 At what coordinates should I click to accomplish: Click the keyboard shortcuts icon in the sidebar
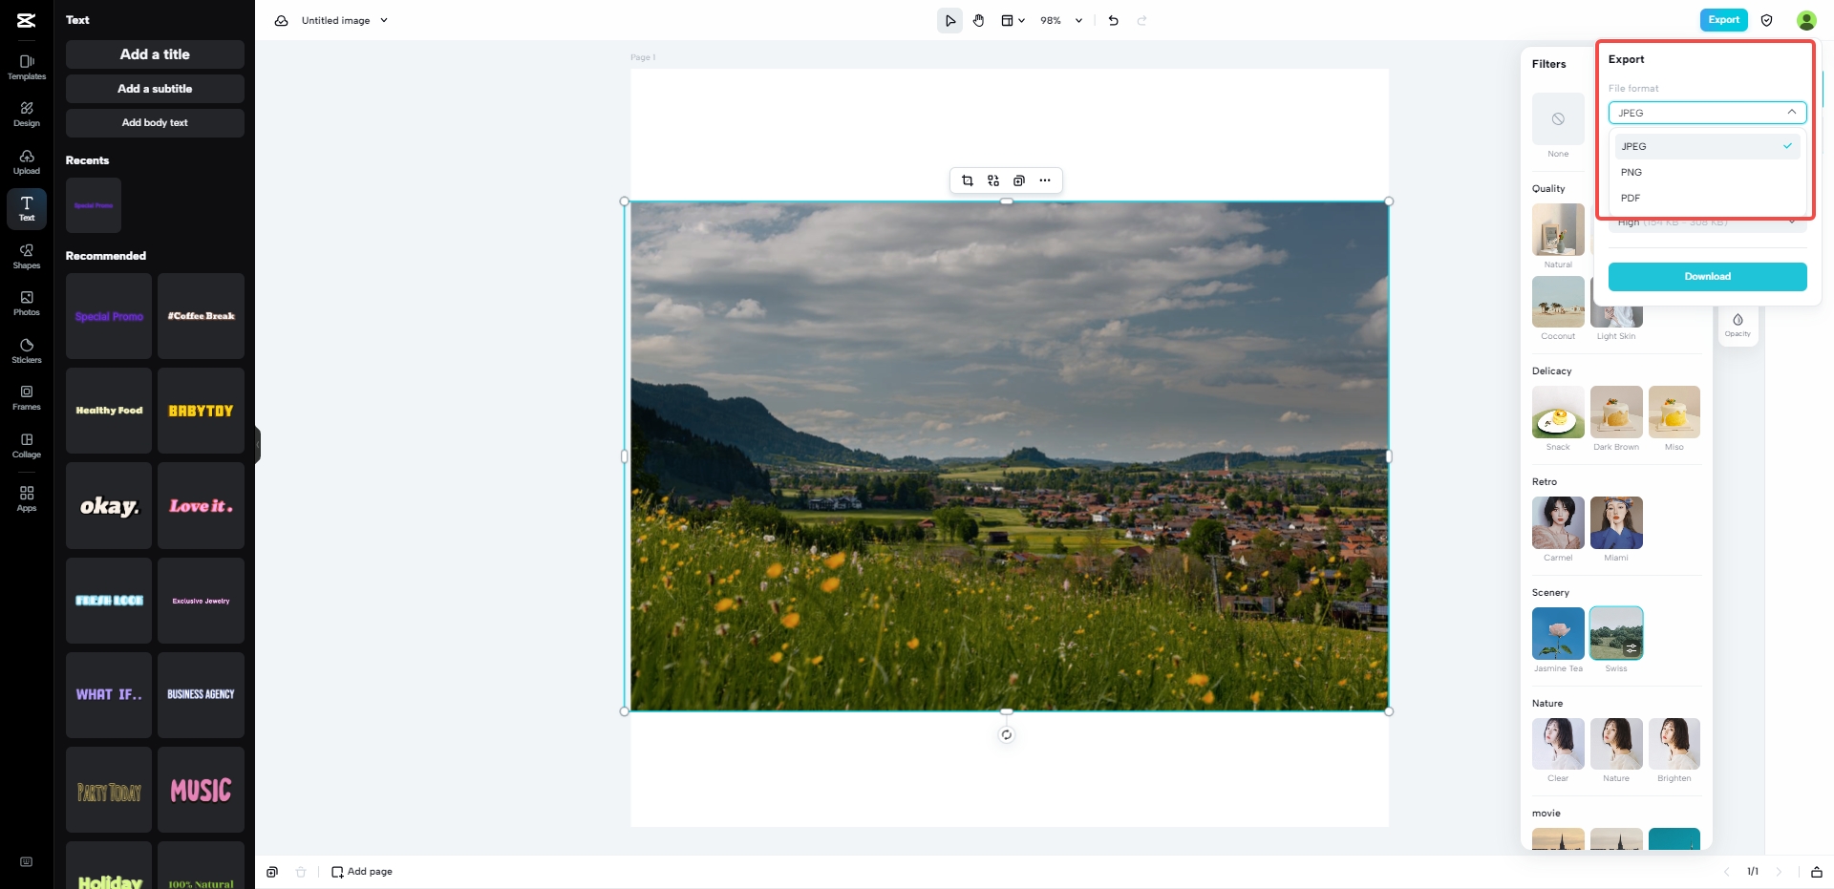point(27,862)
